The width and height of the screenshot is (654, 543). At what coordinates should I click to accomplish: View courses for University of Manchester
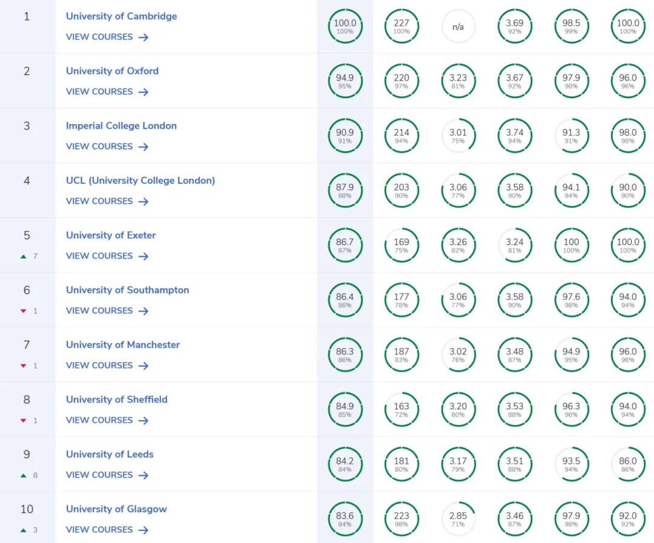99,366
